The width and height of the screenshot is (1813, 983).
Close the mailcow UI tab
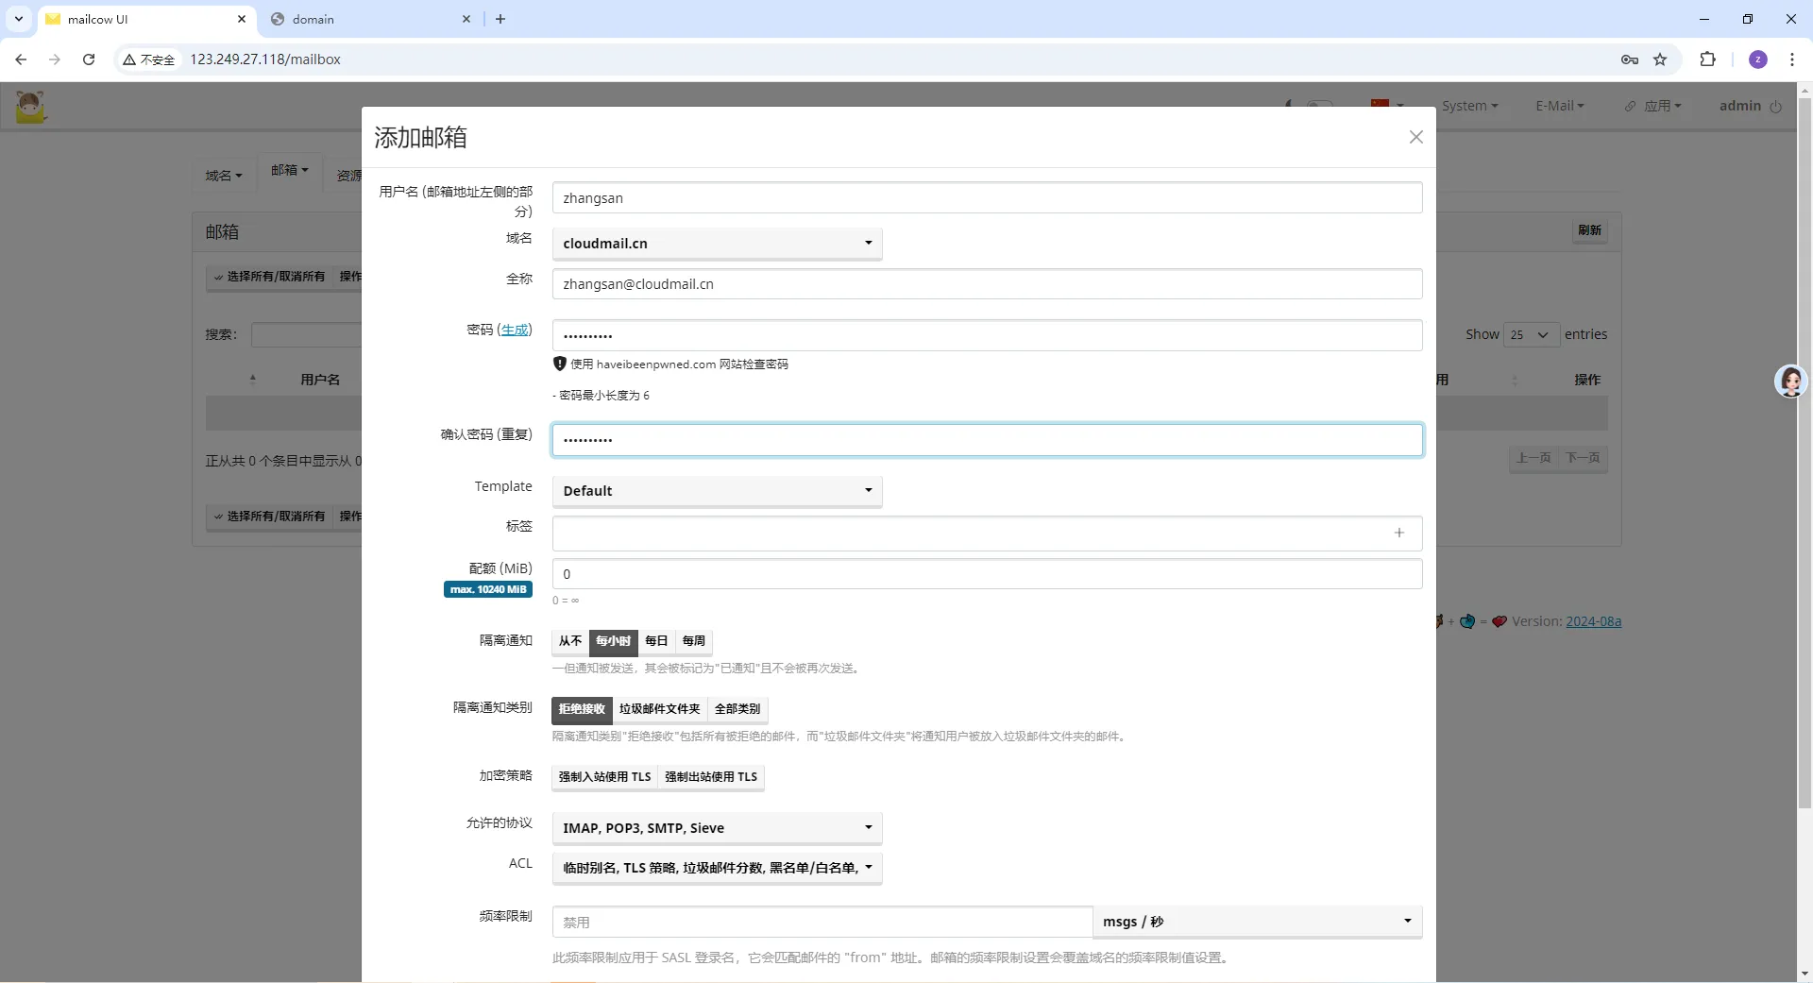[242, 19]
